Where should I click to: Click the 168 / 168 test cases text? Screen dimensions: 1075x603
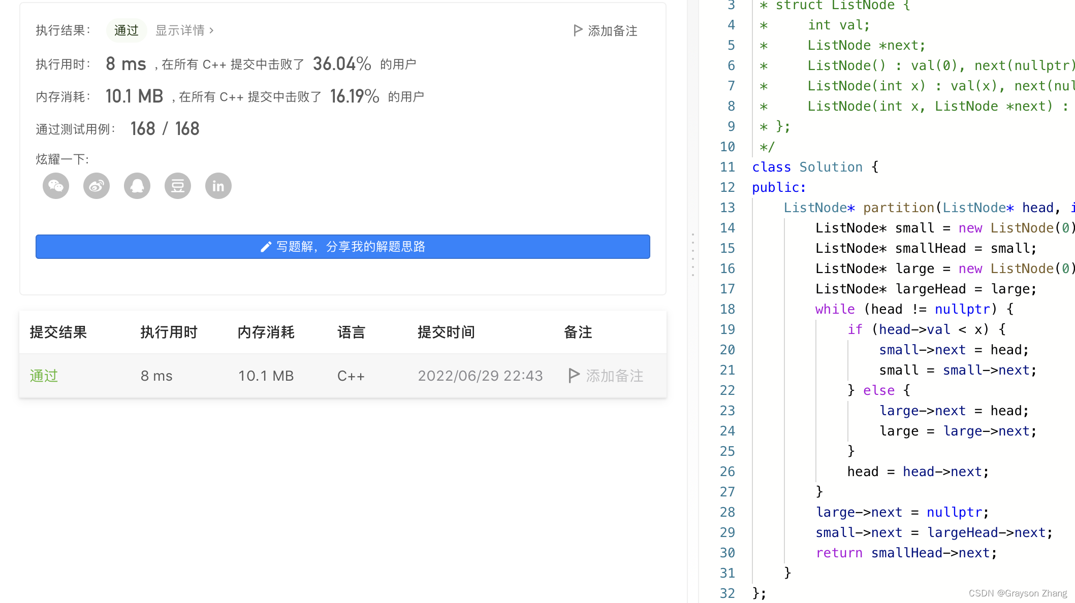165,129
